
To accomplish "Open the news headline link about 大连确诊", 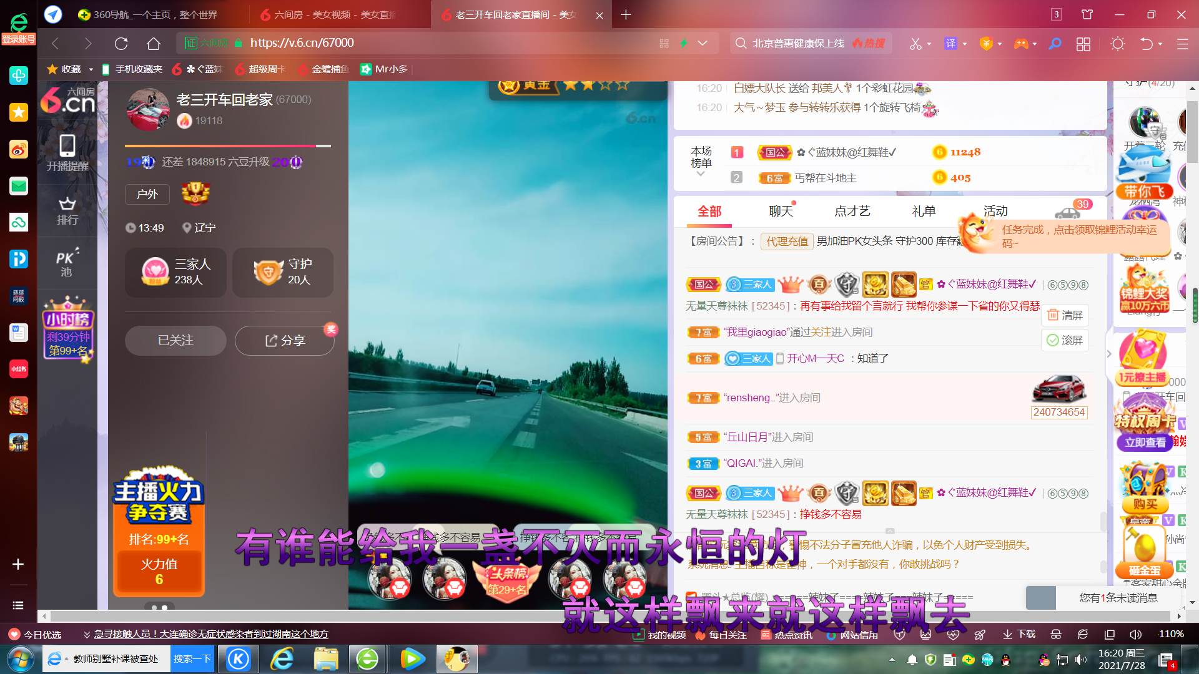I will tap(211, 634).
